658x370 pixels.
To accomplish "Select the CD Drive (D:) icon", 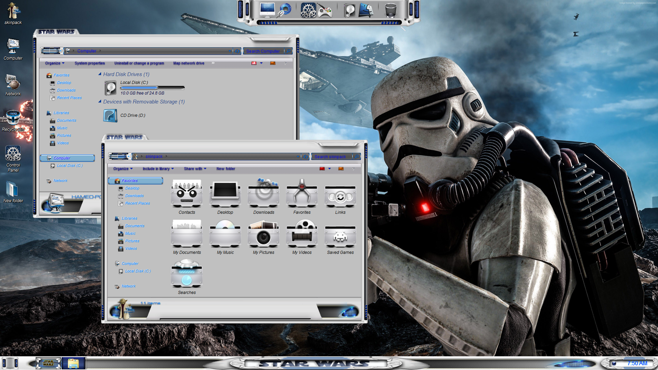I will tap(110, 116).
